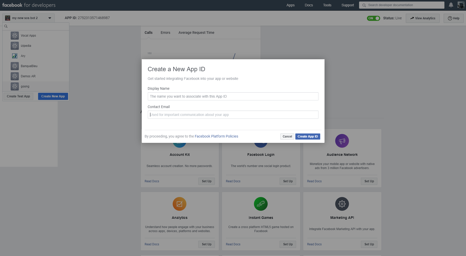Click the View Analytics button

point(423,18)
